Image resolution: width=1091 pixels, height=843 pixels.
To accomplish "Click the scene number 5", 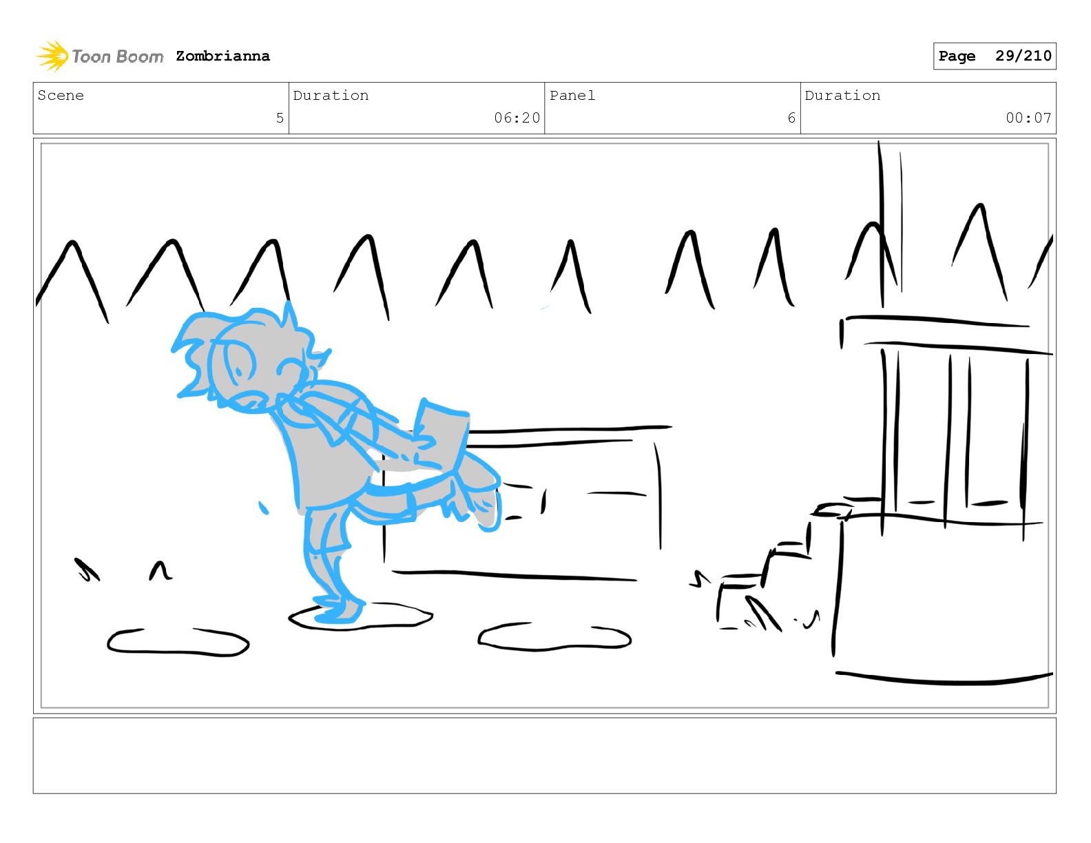I will point(280,118).
